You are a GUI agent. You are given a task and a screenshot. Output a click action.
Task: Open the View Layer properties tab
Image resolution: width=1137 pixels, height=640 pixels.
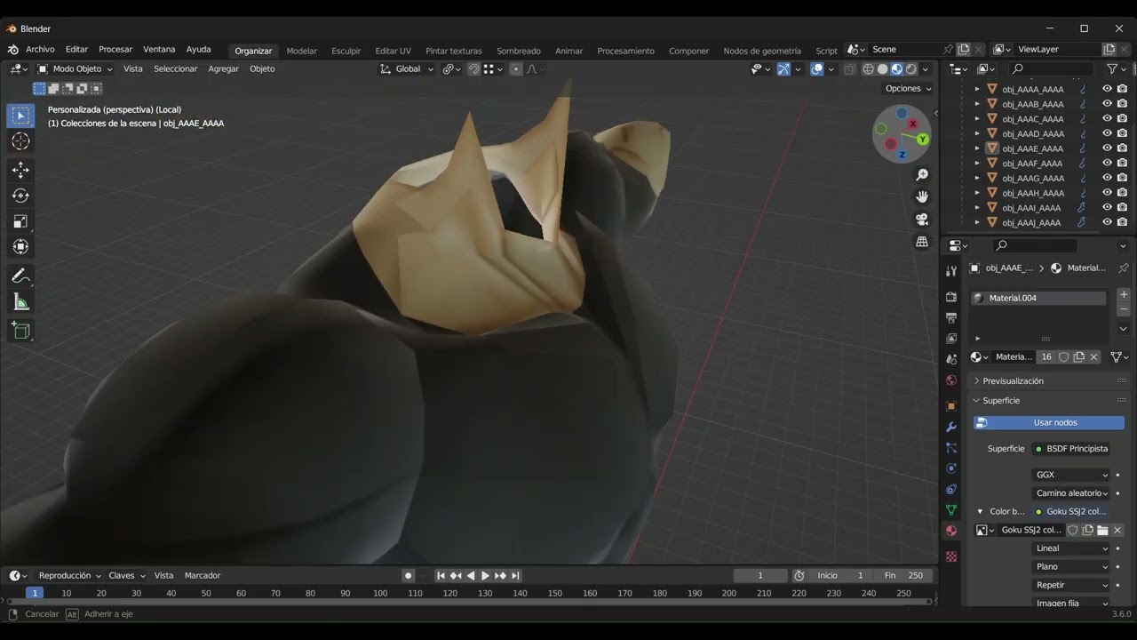click(951, 339)
